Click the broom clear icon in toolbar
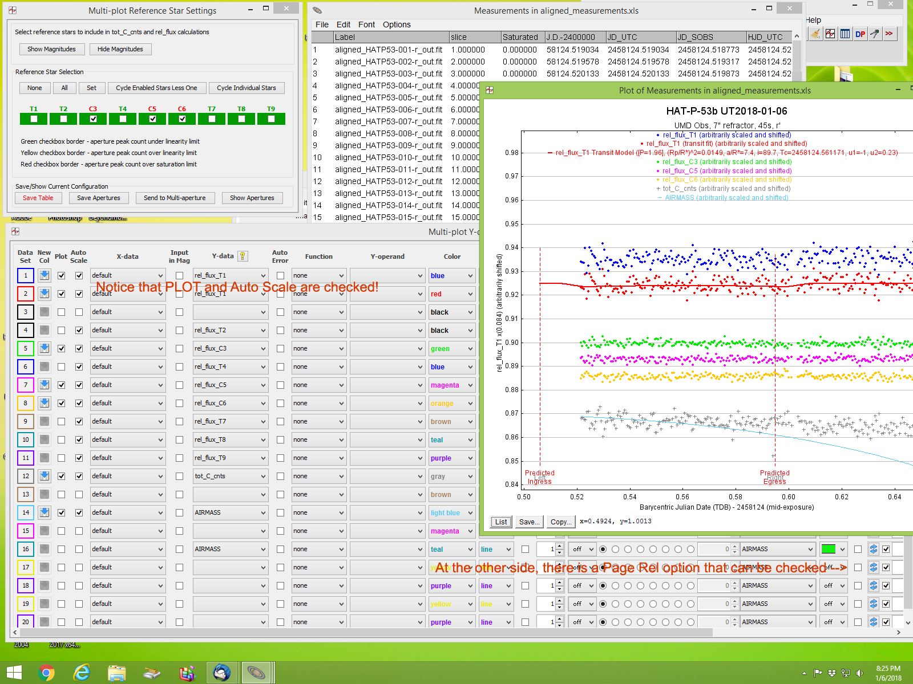Screen dimensions: 913x684 pyautogui.click(x=815, y=34)
